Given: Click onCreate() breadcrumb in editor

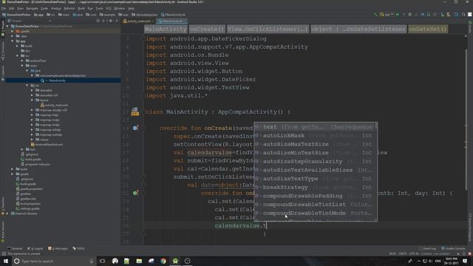Looking at the screenshot, I should [x=207, y=30].
